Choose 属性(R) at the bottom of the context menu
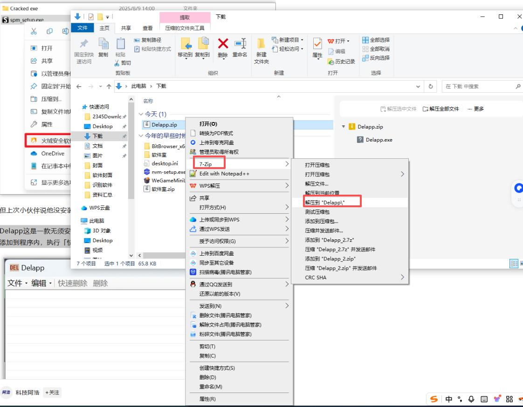 (207, 399)
